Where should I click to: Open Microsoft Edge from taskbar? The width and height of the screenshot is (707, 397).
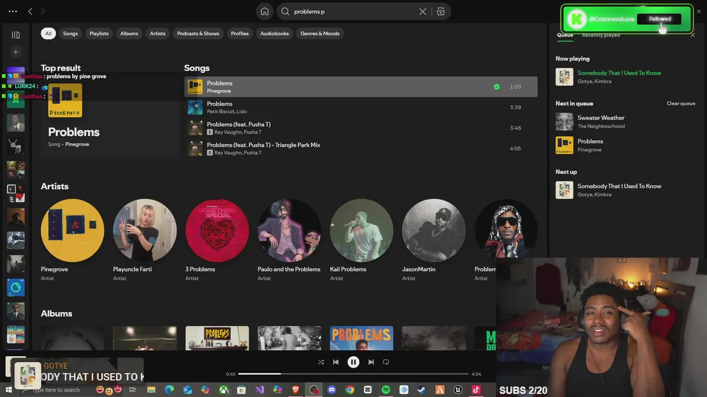click(169, 390)
